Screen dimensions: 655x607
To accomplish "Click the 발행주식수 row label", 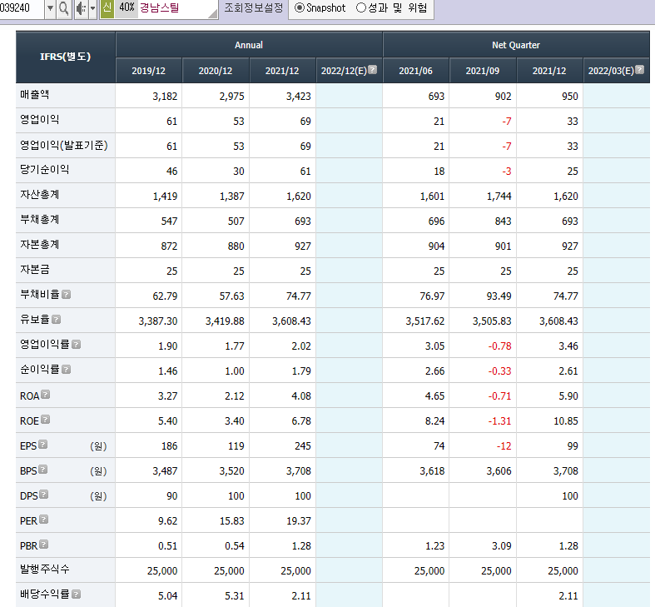I will pos(45,570).
